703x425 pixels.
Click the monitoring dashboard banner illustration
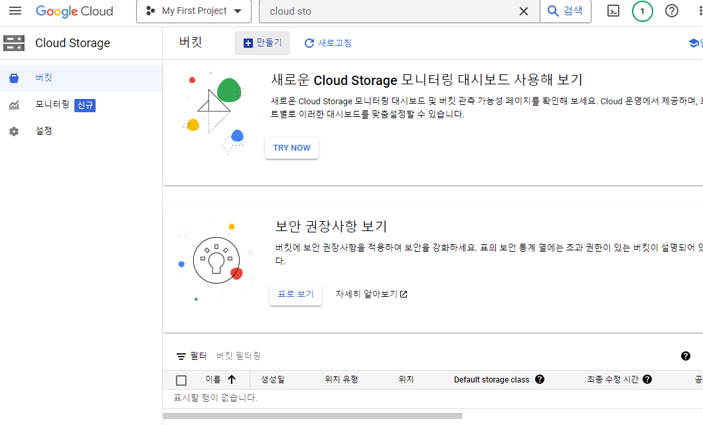click(214, 112)
